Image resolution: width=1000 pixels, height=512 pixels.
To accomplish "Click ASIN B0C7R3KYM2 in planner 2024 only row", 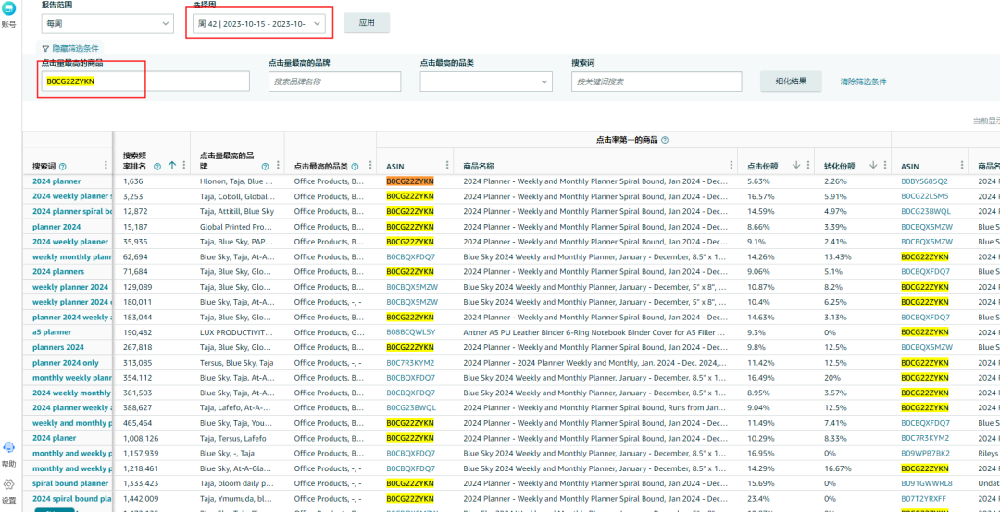I will [411, 363].
